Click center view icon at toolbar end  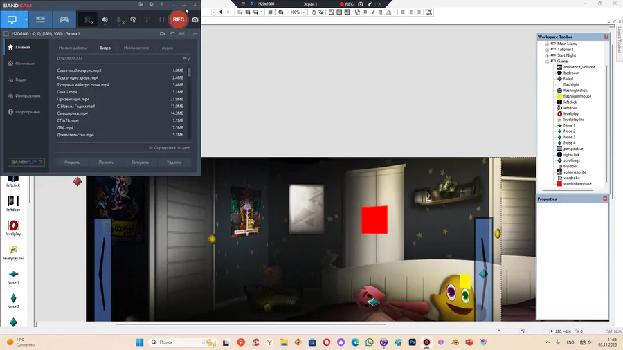pyautogui.click(x=429, y=12)
